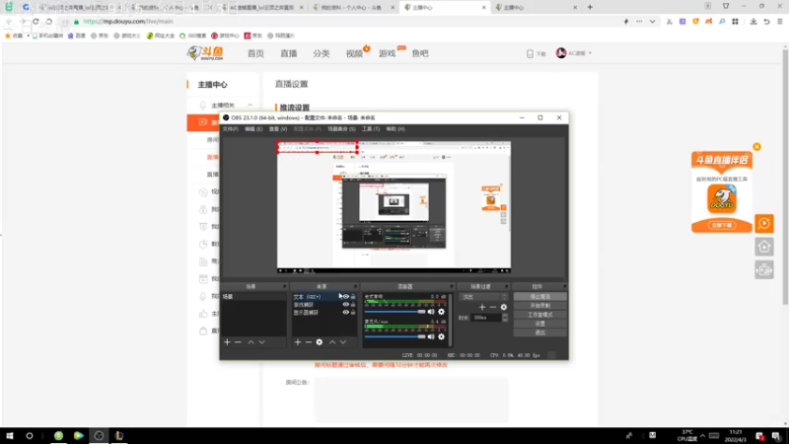Open the 场景集合(S) menu in OBS

[x=341, y=129]
